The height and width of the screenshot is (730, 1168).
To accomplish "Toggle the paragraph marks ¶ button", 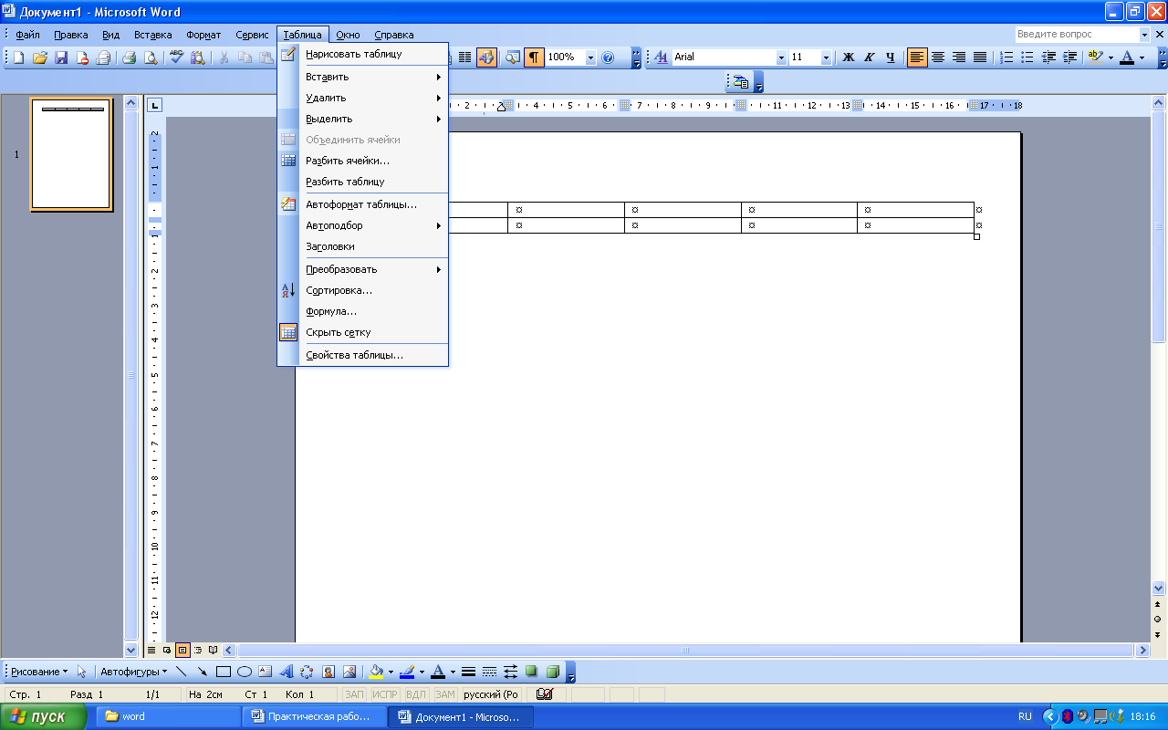I will tap(534, 57).
